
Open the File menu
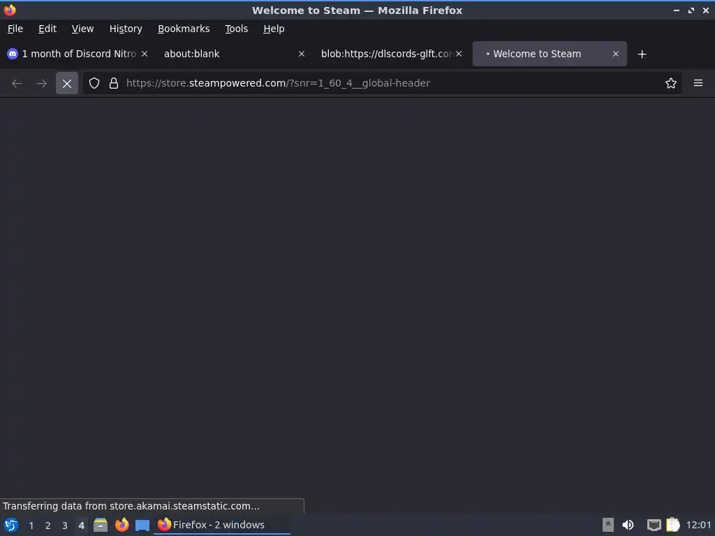(15, 29)
